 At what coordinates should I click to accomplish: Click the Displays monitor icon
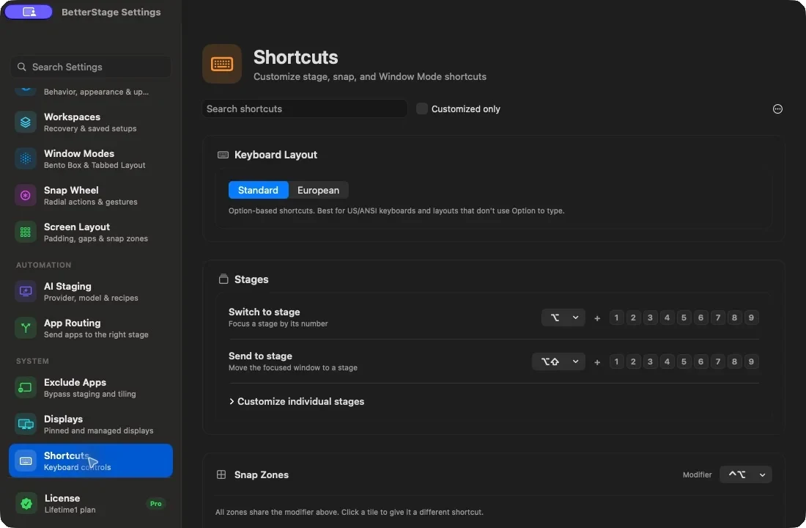[x=25, y=424]
